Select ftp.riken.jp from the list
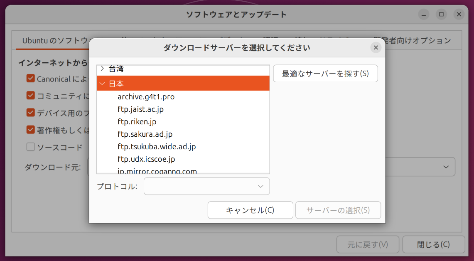Viewport: 474px width, 261px height. 137,122
